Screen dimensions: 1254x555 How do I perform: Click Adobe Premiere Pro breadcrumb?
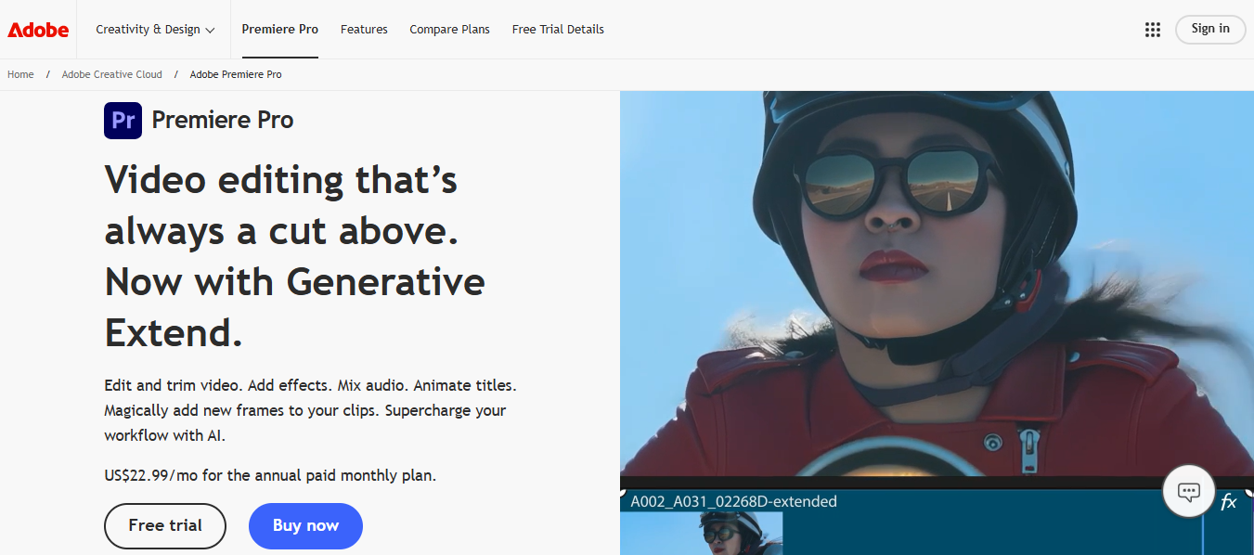pos(236,74)
